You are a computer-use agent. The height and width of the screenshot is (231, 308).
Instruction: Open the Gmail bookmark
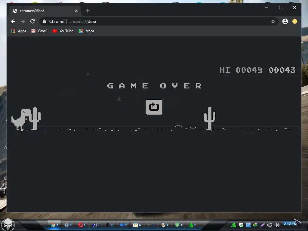[39, 31]
